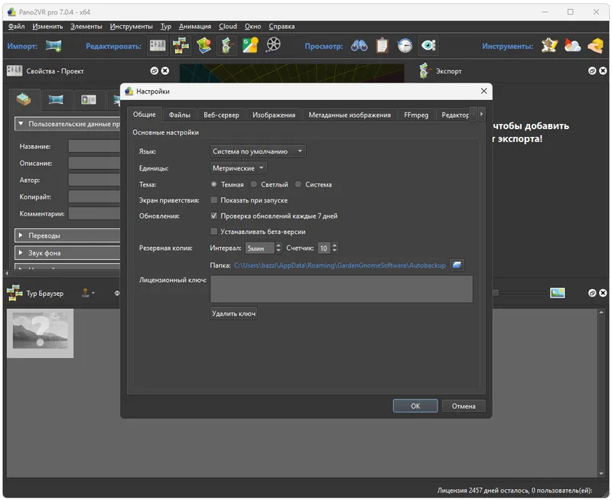Open the Анимация menu

tap(195, 27)
